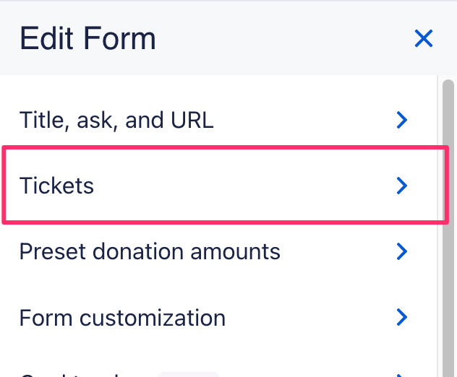Close the Edit Form panel
457x377 pixels.
click(423, 38)
